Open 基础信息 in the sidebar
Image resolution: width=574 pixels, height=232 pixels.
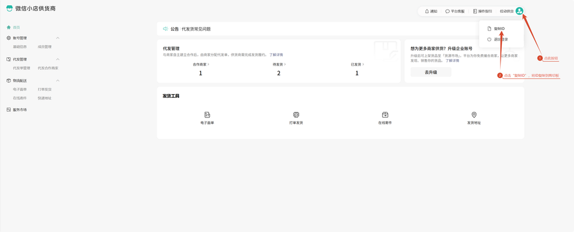(20, 46)
